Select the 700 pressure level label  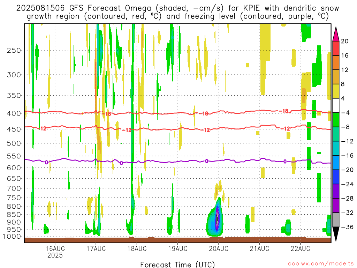(14, 188)
